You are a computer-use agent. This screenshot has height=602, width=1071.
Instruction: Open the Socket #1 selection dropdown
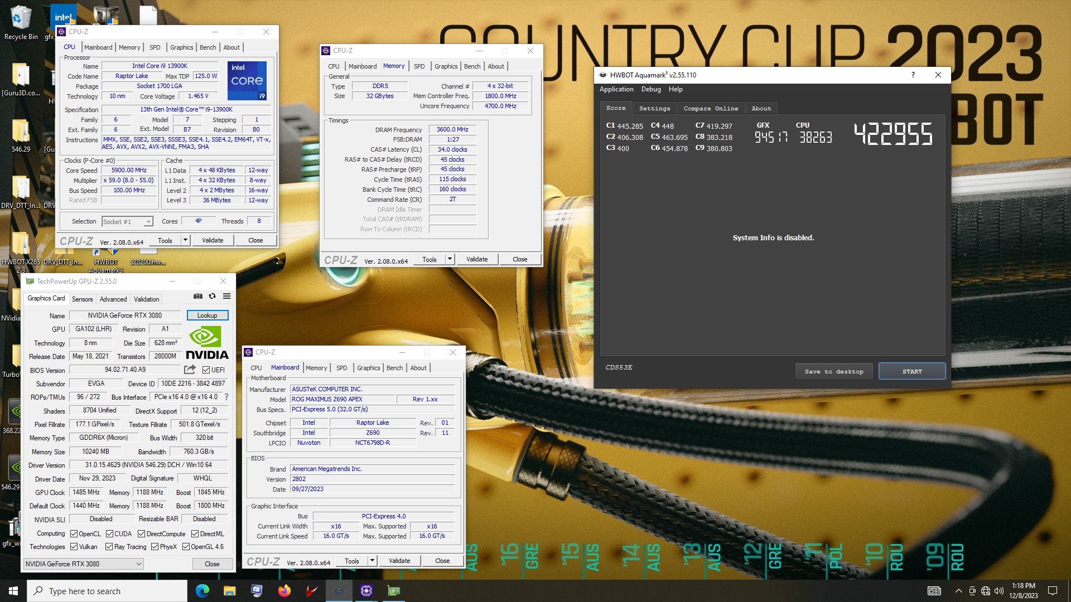127,221
